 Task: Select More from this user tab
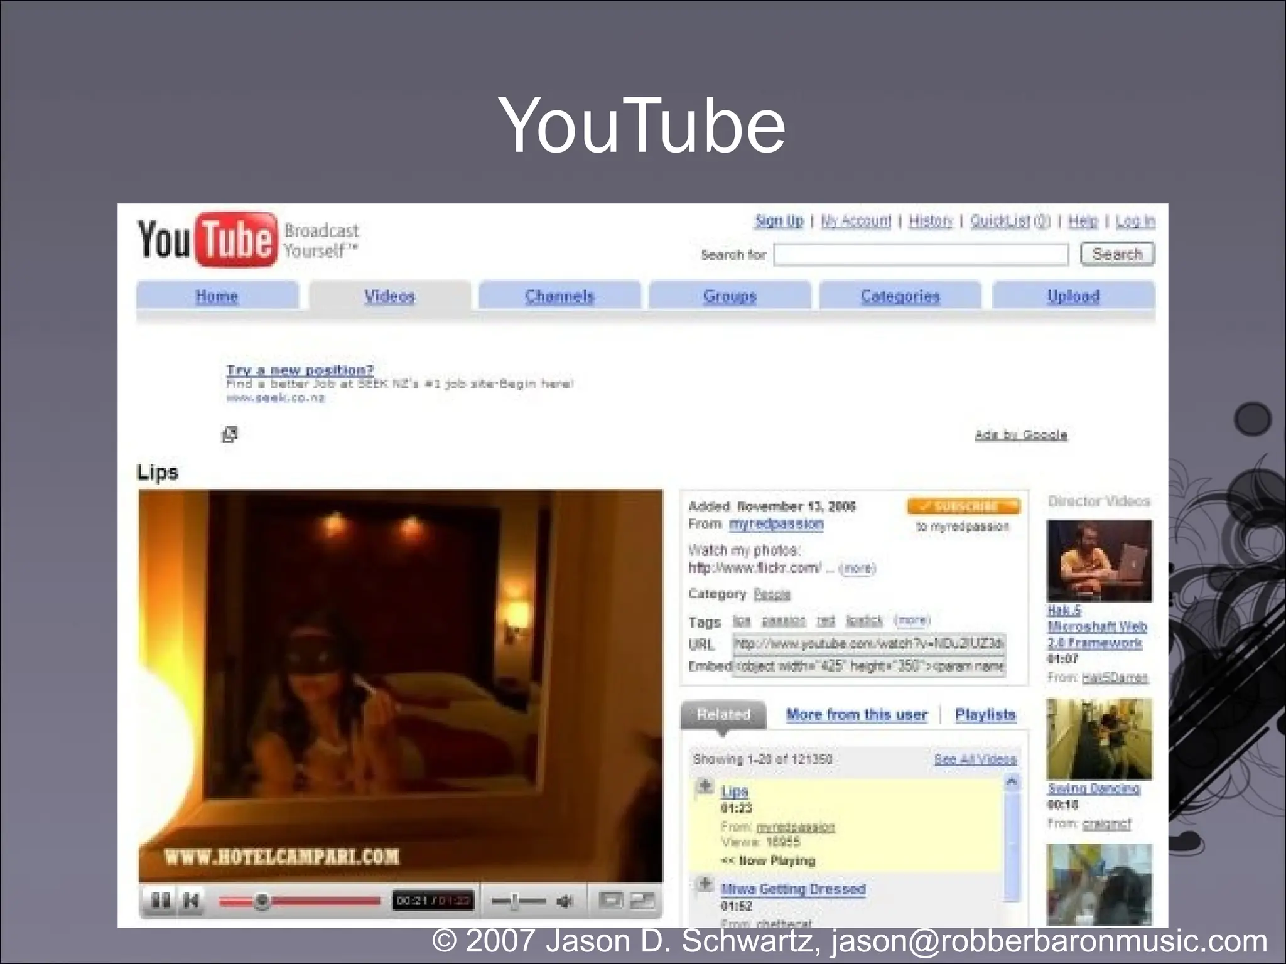click(856, 715)
